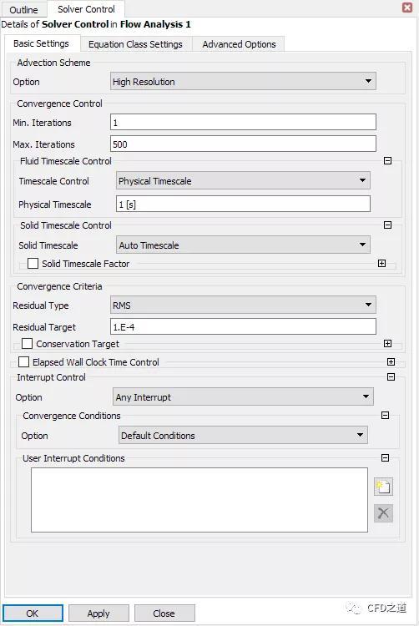Open the Advection Scheme option dropdown

coord(243,82)
